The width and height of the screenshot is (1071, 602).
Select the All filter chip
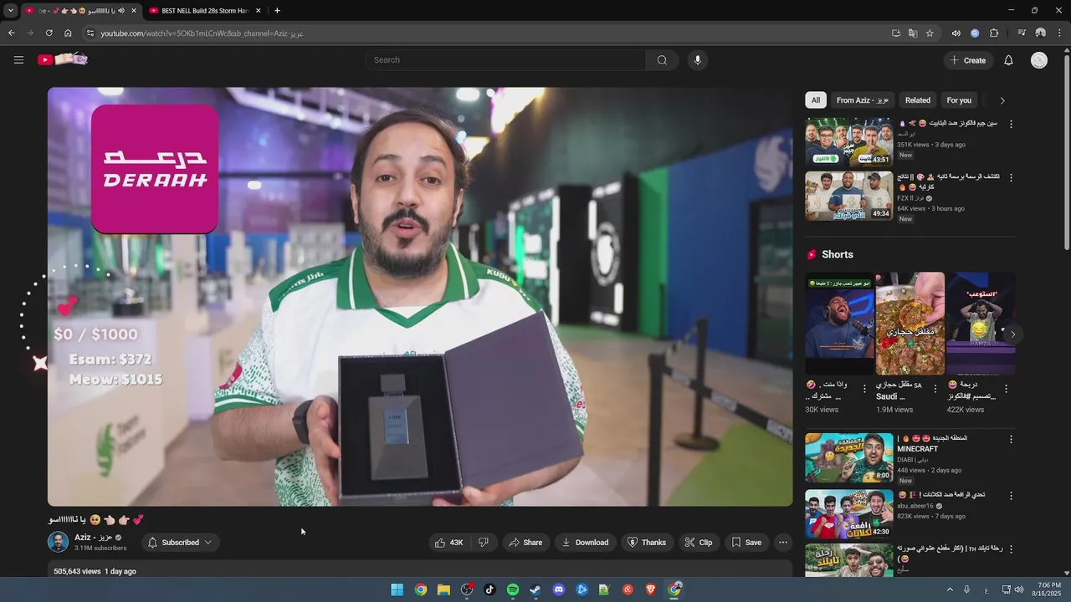(816, 100)
